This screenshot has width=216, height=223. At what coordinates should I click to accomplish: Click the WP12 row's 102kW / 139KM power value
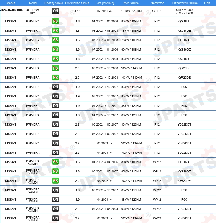pos(131,218)
